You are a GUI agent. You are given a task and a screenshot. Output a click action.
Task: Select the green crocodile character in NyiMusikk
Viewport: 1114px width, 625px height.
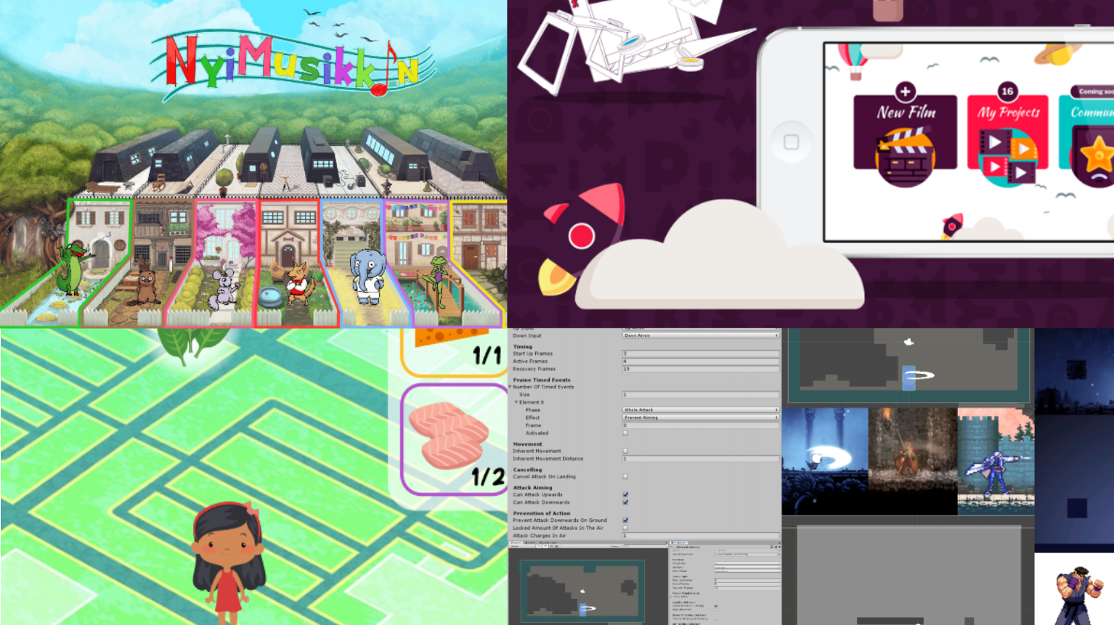(73, 269)
